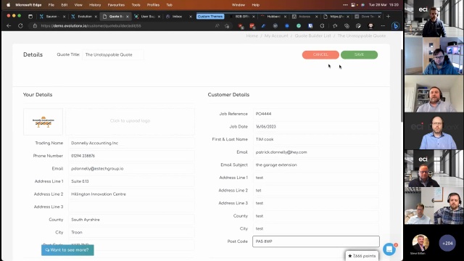Click the favourites star icon in toolbar
This screenshot has height=261, width=464.
pos(335,26)
